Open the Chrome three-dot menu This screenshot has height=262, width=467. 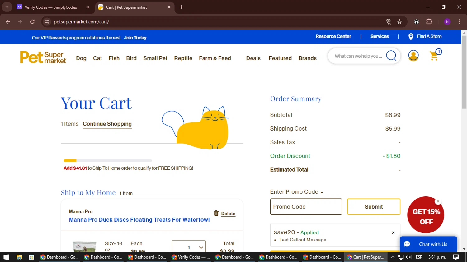[x=460, y=22]
